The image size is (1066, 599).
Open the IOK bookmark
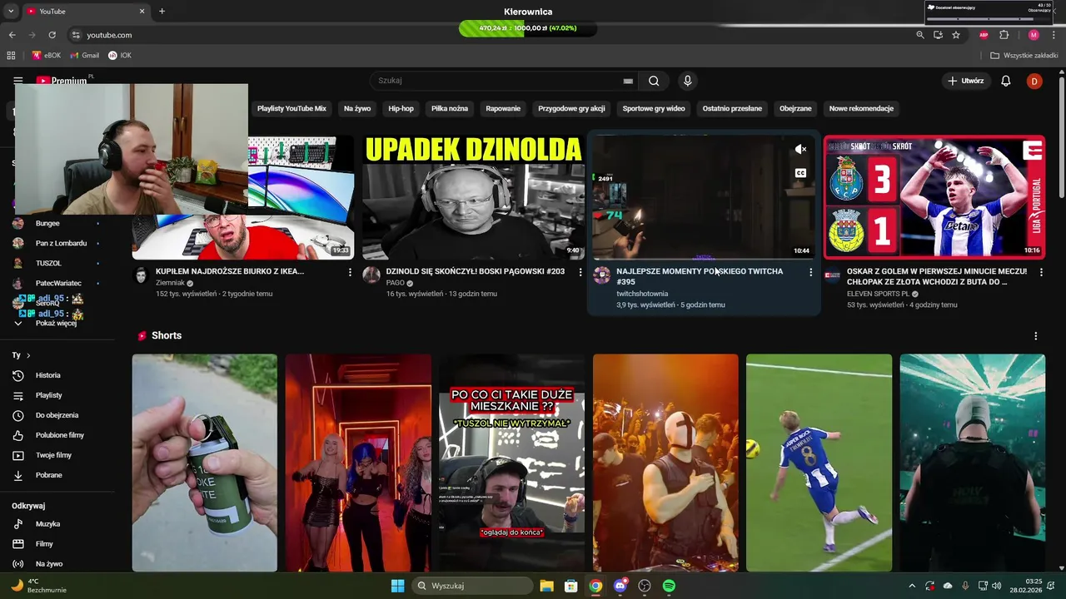pyautogui.click(x=120, y=56)
